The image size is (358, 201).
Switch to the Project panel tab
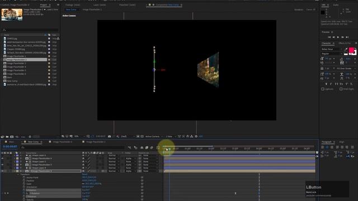[x=44, y=5]
